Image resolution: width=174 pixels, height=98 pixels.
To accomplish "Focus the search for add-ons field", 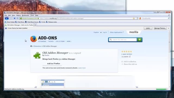I will pyautogui.click(x=123, y=40).
